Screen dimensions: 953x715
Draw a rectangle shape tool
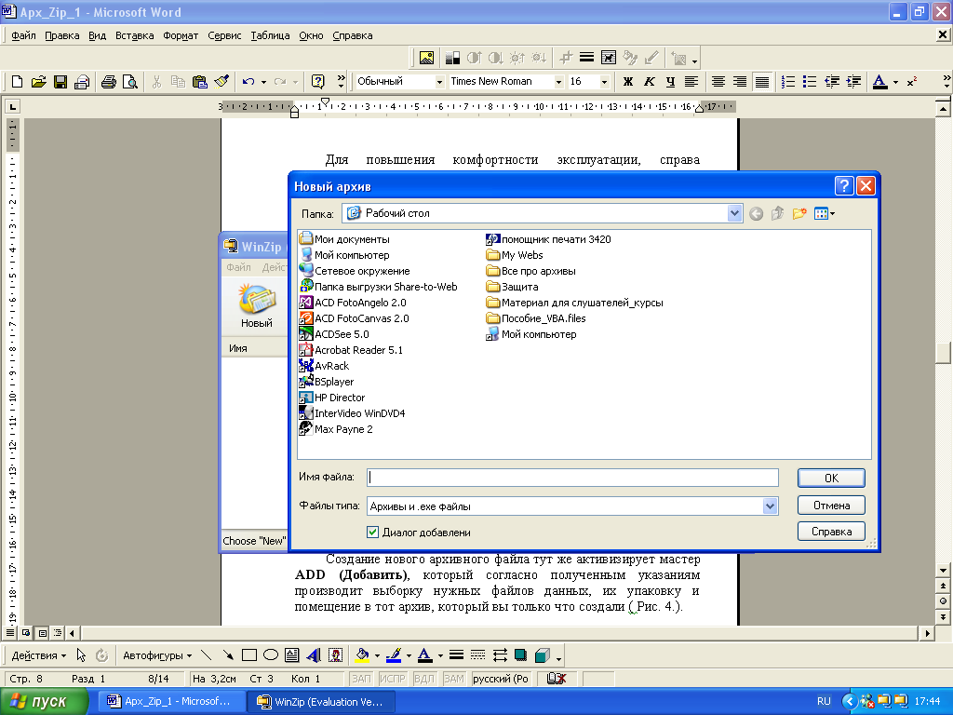249,654
